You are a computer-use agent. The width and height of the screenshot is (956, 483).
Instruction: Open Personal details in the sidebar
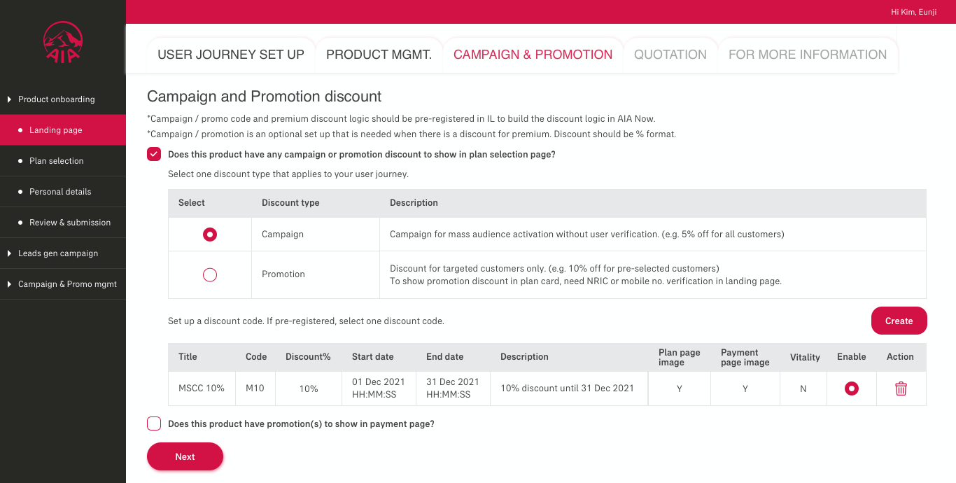pyautogui.click(x=63, y=192)
